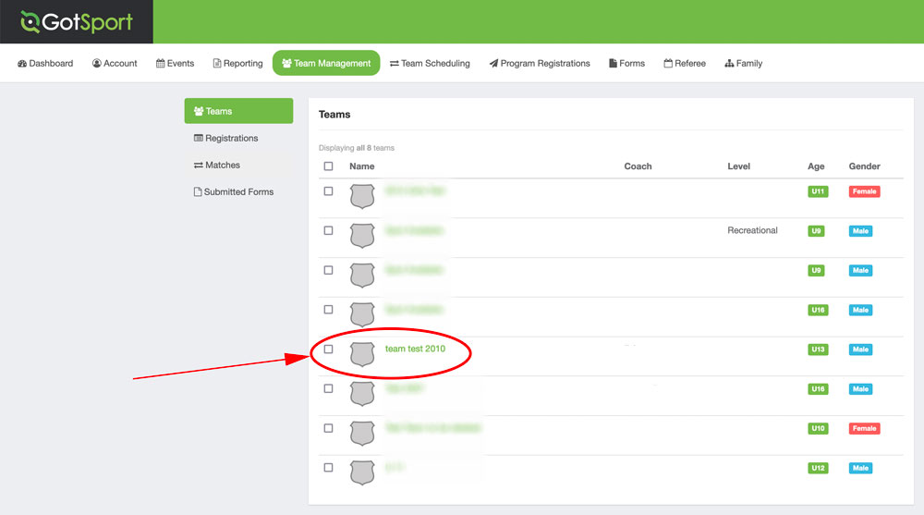
Task: Open the Events section
Action: pos(175,64)
